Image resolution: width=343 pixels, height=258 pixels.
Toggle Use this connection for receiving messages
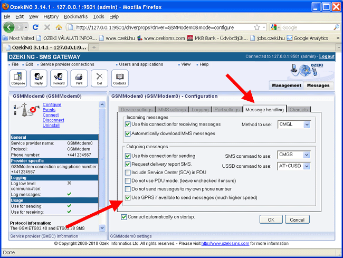(128, 125)
